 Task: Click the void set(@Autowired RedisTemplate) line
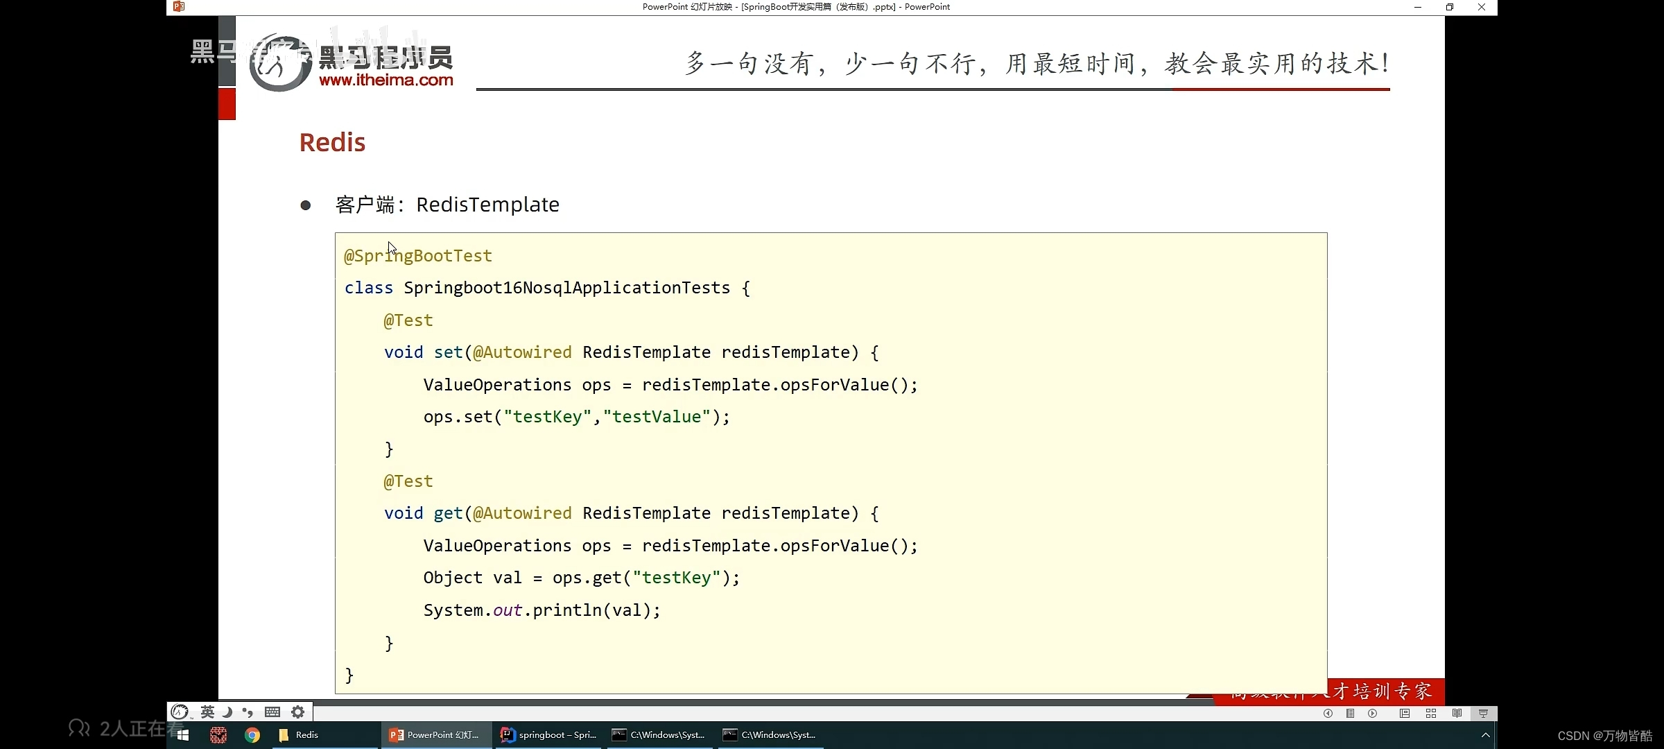(632, 352)
